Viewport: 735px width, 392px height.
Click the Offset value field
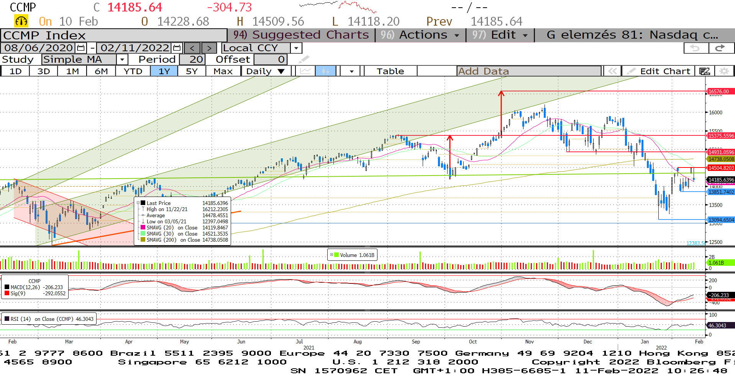(270, 59)
